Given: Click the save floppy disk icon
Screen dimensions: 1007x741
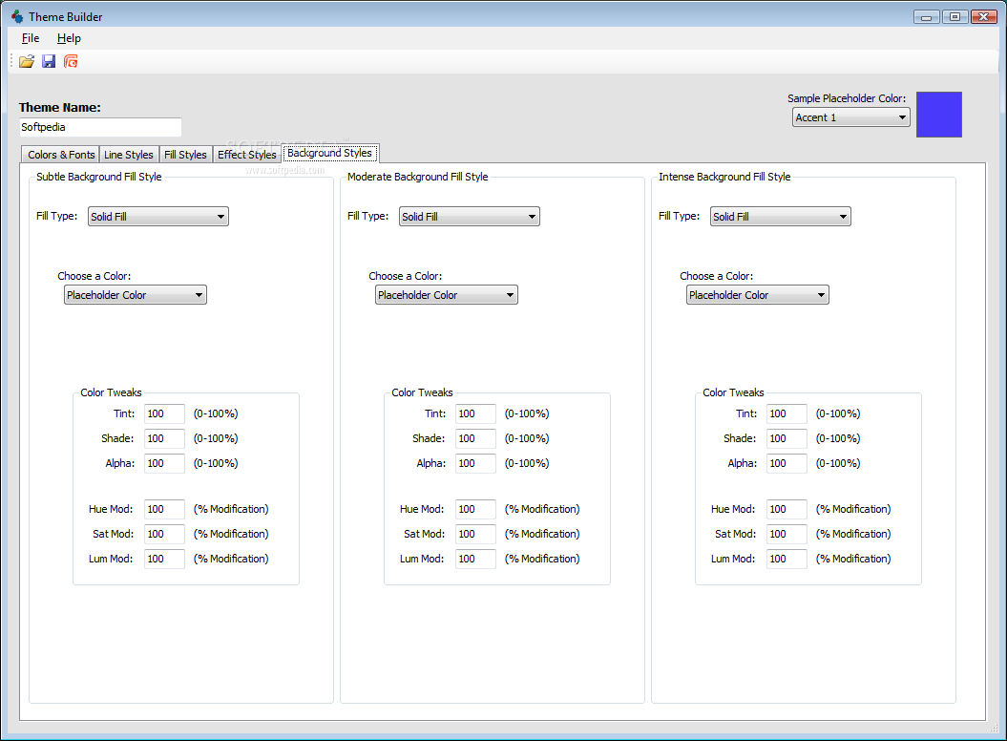Looking at the screenshot, I should point(49,62).
